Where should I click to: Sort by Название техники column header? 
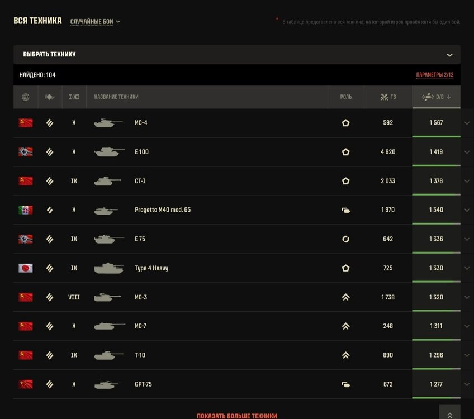pyautogui.click(x=116, y=97)
